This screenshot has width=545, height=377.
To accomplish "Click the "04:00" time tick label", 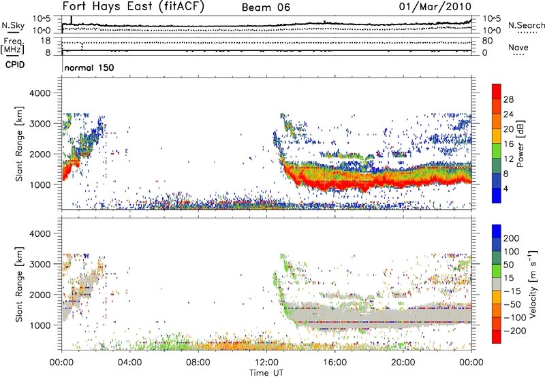I will coord(129,363).
